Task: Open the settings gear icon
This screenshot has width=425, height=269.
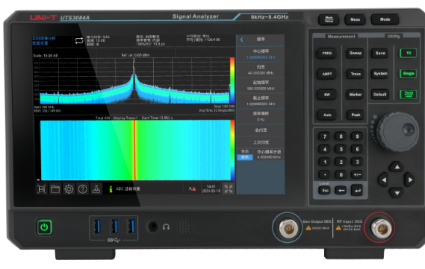Action: click(69, 189)
